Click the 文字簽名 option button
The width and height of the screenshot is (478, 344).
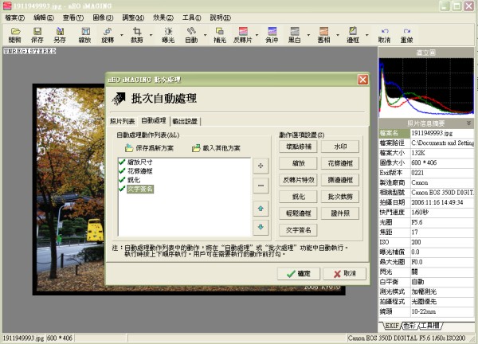(x=298, y=230)
